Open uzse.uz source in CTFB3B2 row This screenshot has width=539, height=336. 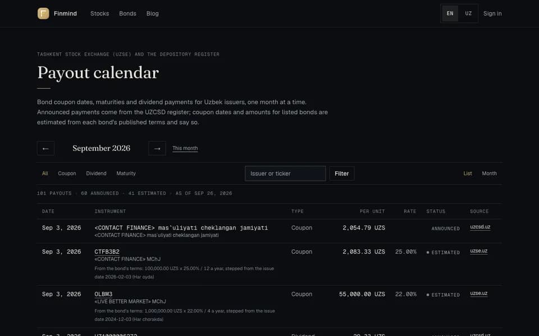pyautogui.click(x=479, y=251)
